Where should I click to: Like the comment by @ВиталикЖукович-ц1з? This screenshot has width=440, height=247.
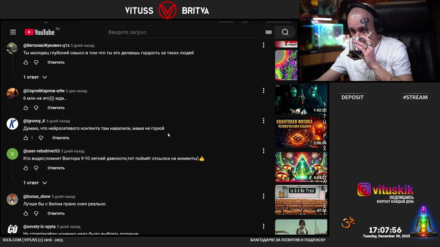(x=26, y=62)
